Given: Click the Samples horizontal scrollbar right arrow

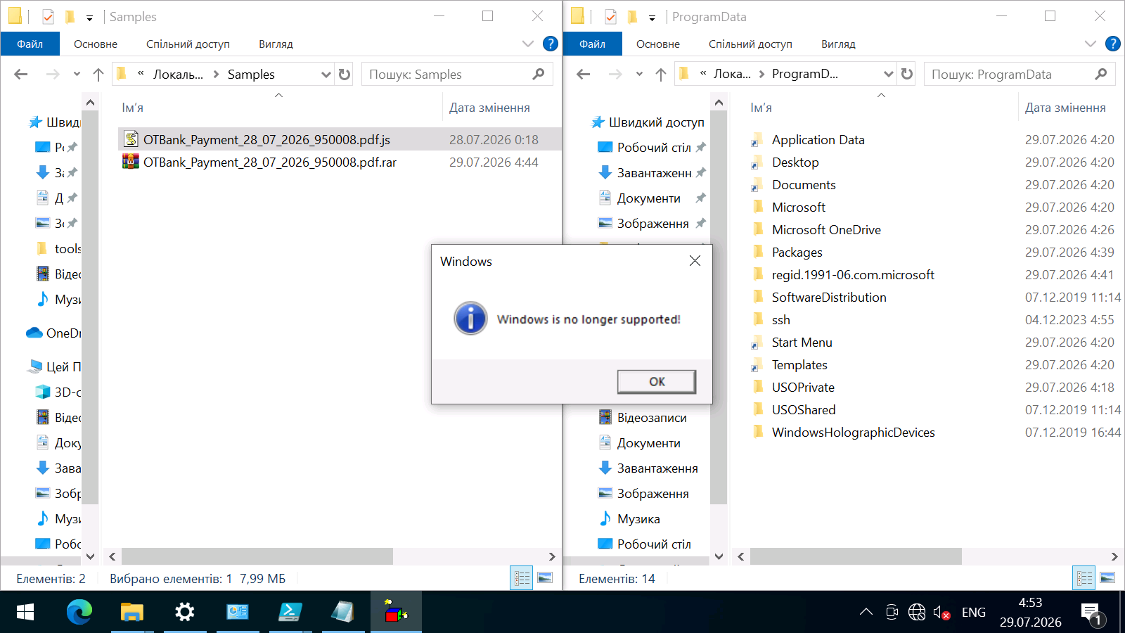Looking at the screenshot, I should tap(552, 556).
